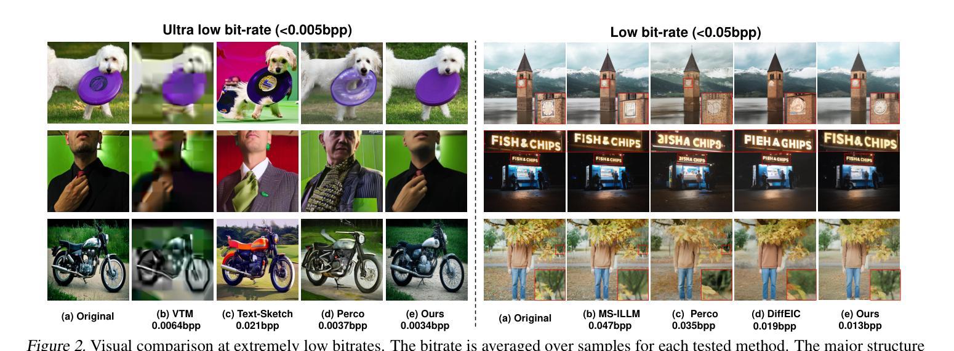Click the original dog with frisbee image
Image resolution: width=954 pixels, height=351 pixels.
pyautogui.click(x=88, y=83)
